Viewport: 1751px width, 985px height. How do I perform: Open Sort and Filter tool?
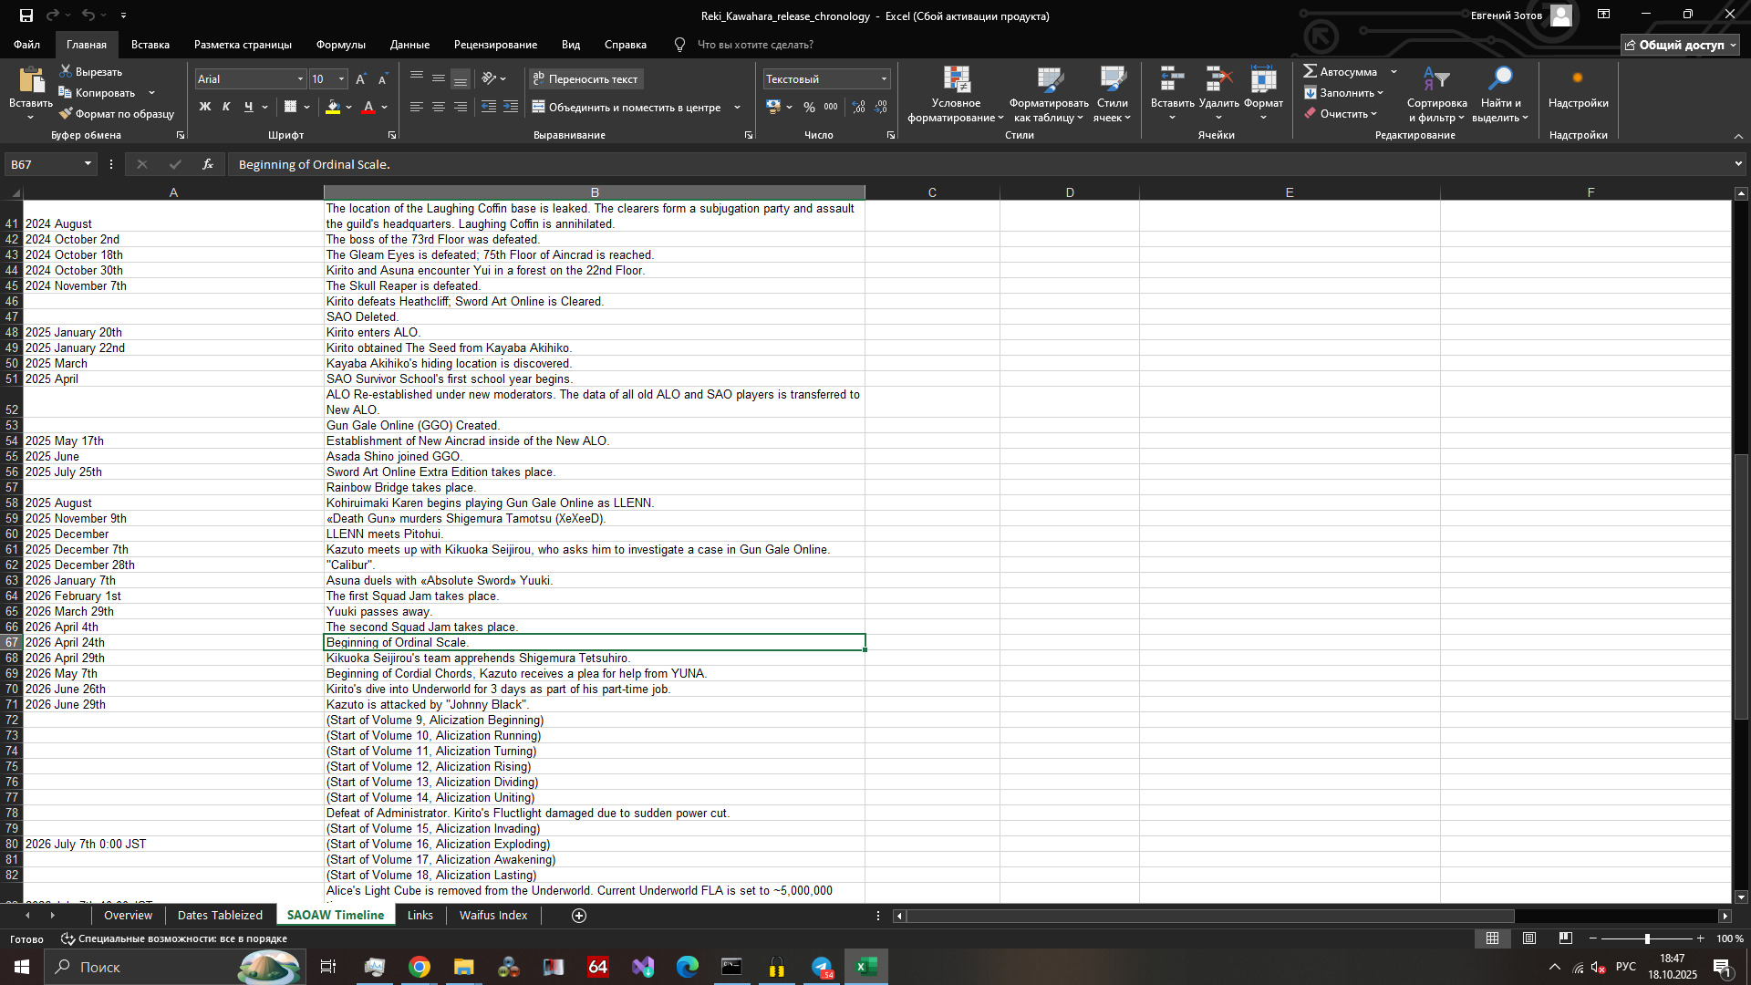tap(1436, 80)
